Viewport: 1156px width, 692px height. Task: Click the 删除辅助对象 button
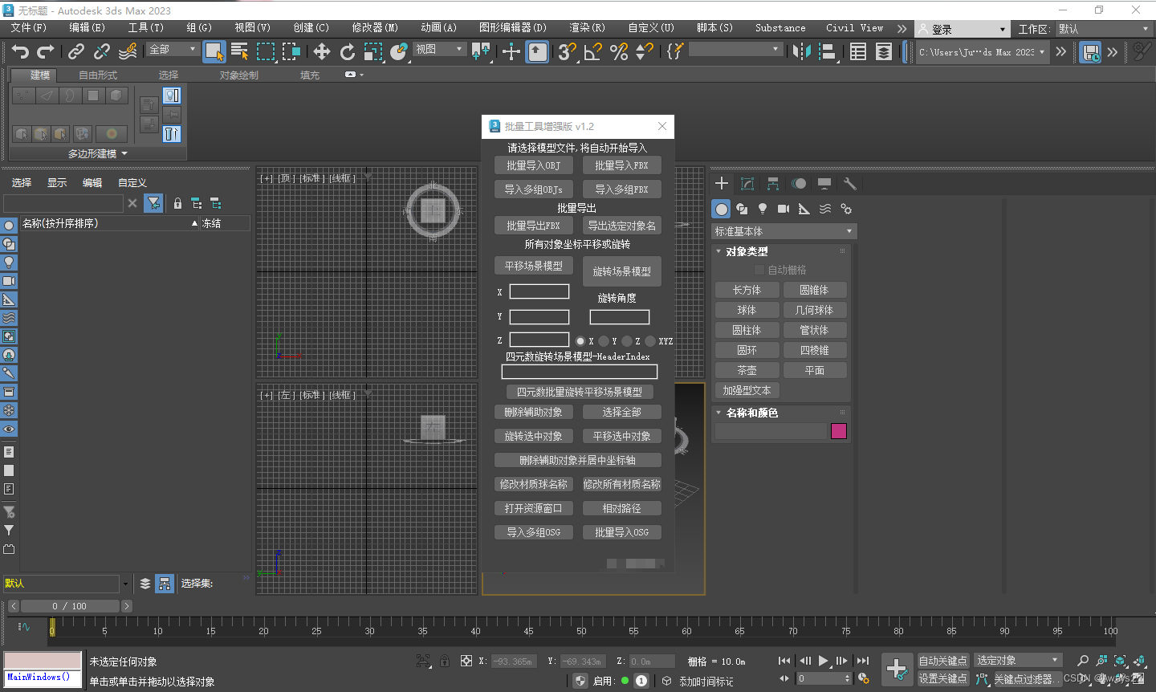pyautogui.click(x=533, y=412)
